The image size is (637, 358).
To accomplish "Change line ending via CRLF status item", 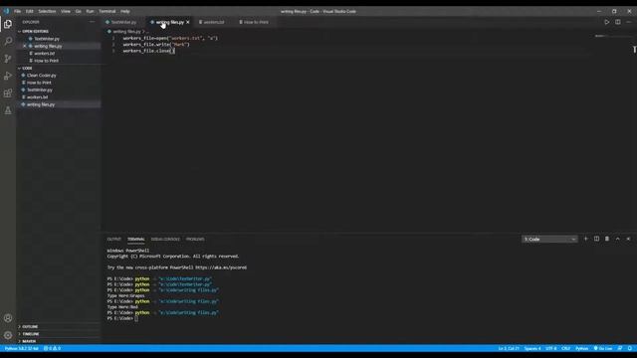I will tap(566, 348).
